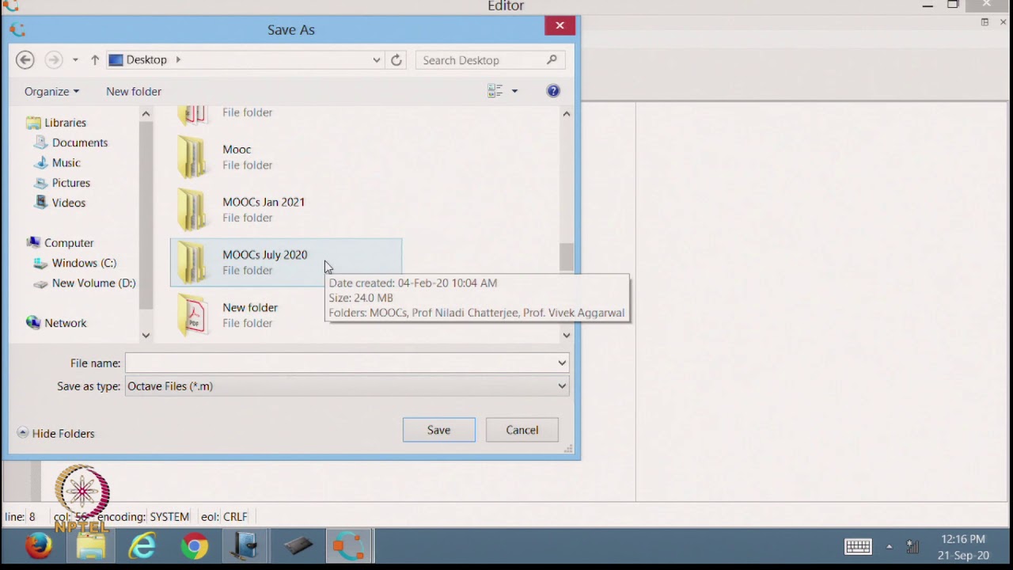The image size is (1013, 570).
Task: Undock the Editor panel widget
Action: (x=985, y=22)
